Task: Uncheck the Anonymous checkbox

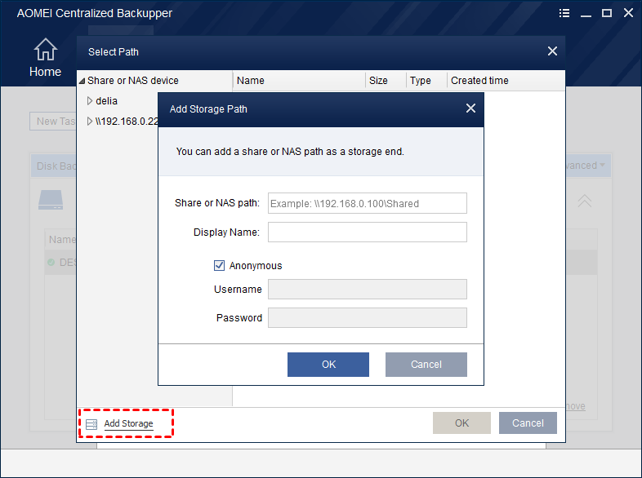Action: pyautogui.click(x=219, y=265)
